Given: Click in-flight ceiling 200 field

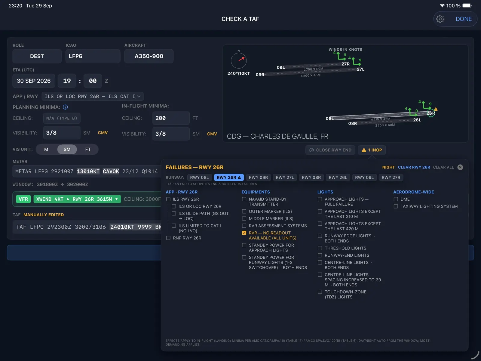Looking at the screenshot, I should pyautogui.click(x=171, y=118).
